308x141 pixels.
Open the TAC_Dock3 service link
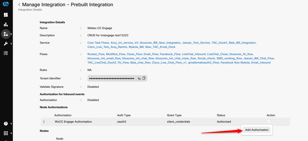219,42
